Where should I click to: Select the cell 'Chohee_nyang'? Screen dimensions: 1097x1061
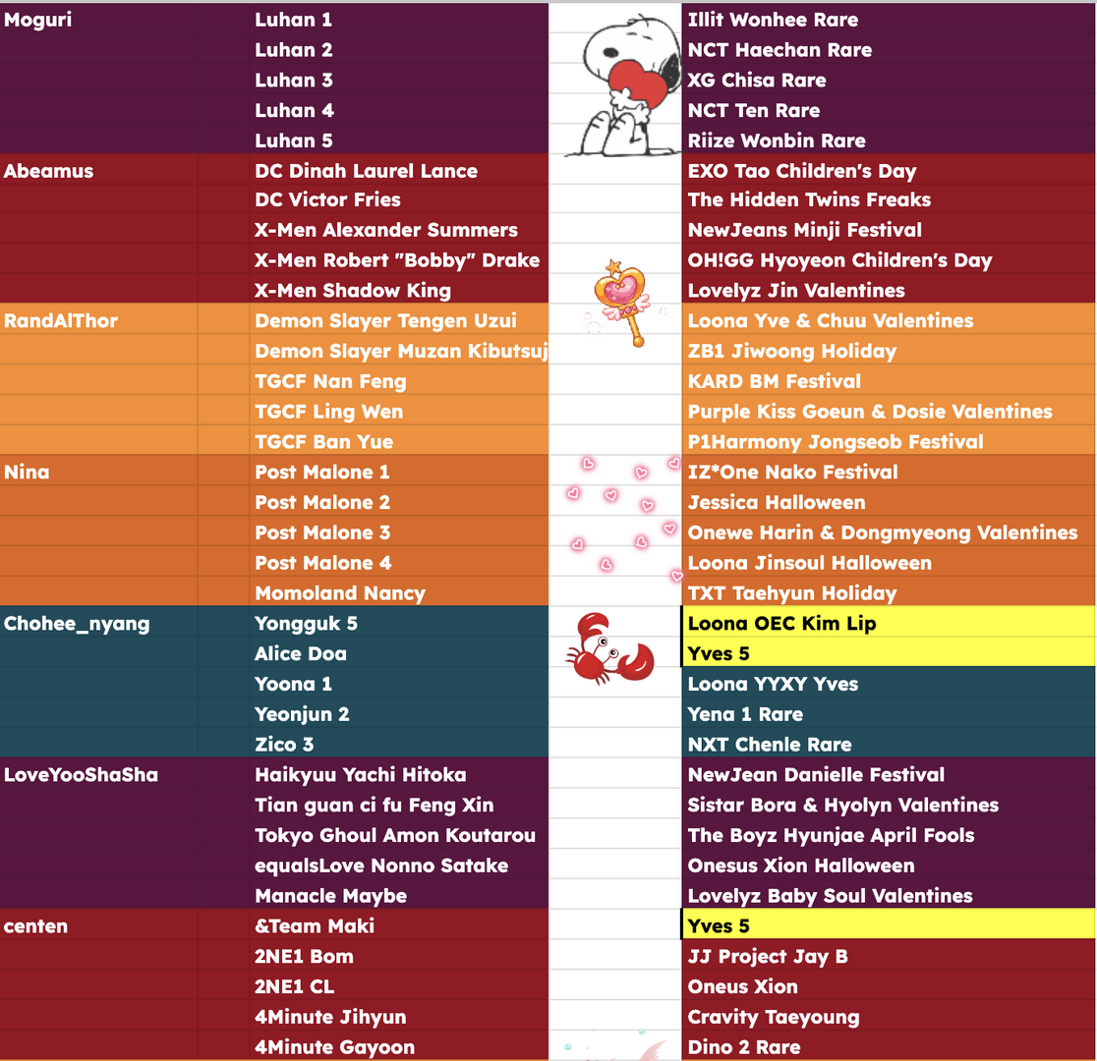coord(98,623)
